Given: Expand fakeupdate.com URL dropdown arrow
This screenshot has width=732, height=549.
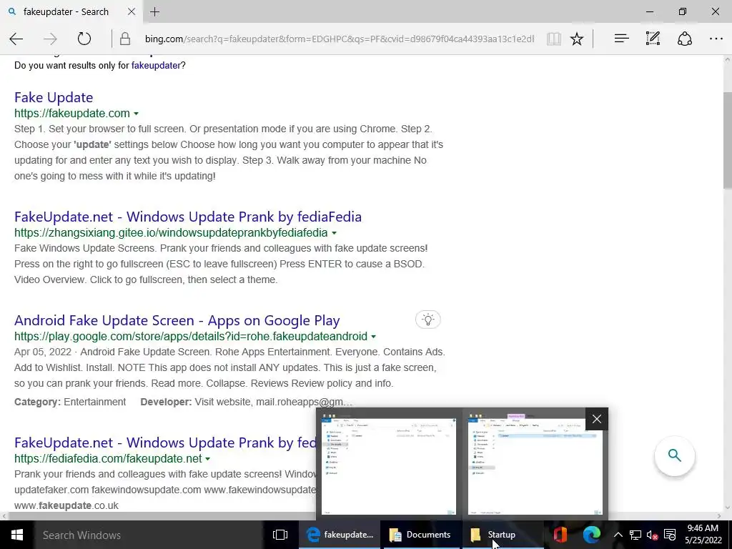Looking at the screenshot, I should pos(136,114).
